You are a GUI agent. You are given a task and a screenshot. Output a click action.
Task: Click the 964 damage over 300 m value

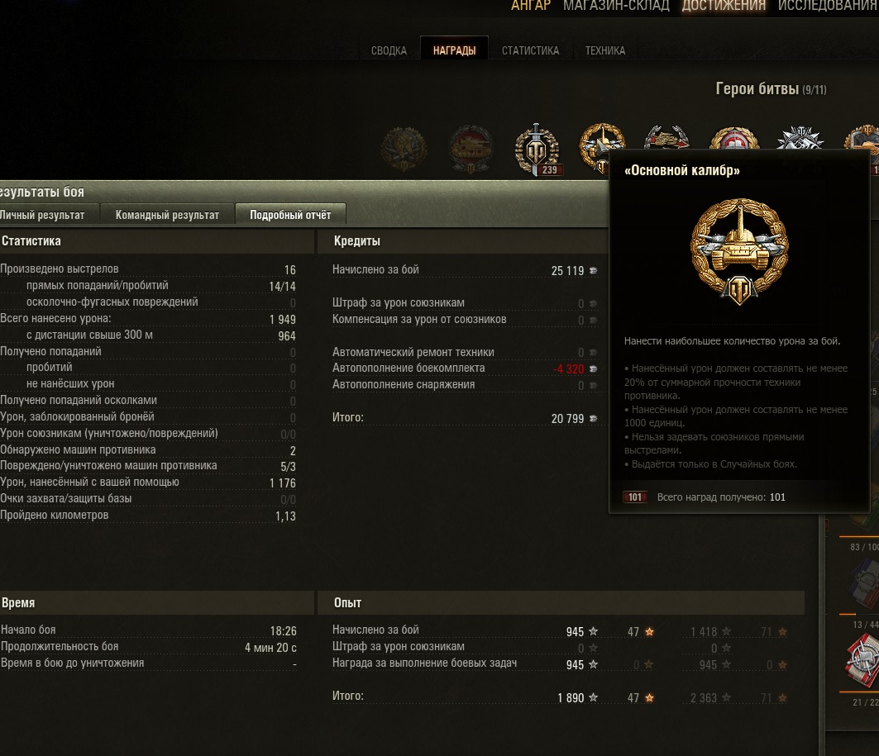click(x=286, y=336)
